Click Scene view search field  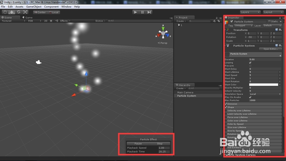[140, 21]
